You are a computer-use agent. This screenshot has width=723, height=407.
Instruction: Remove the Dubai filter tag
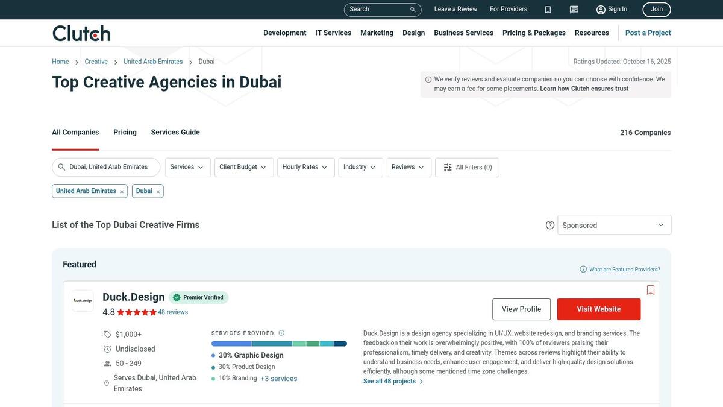point(158,192)
